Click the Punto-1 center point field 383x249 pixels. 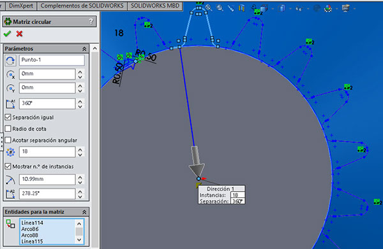(52, 60)
